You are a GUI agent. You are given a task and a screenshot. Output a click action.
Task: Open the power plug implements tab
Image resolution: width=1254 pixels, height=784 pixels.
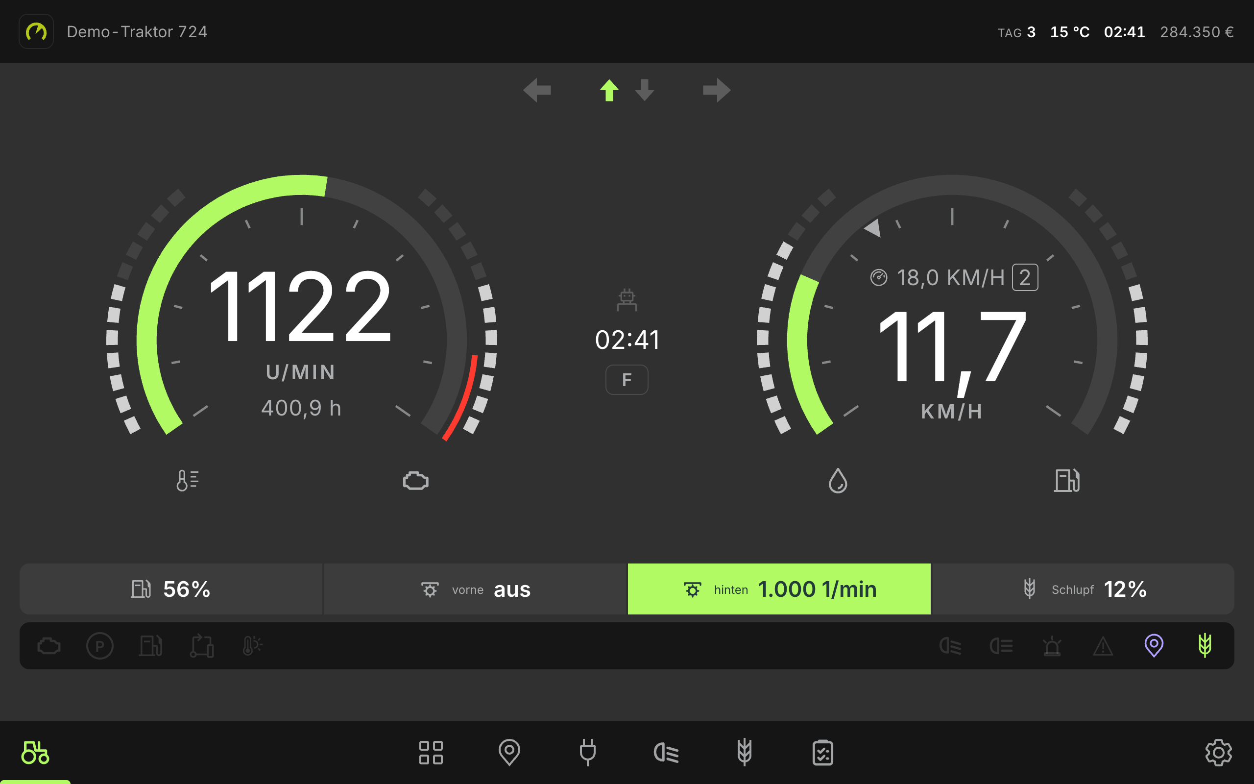tap(588, 752)
